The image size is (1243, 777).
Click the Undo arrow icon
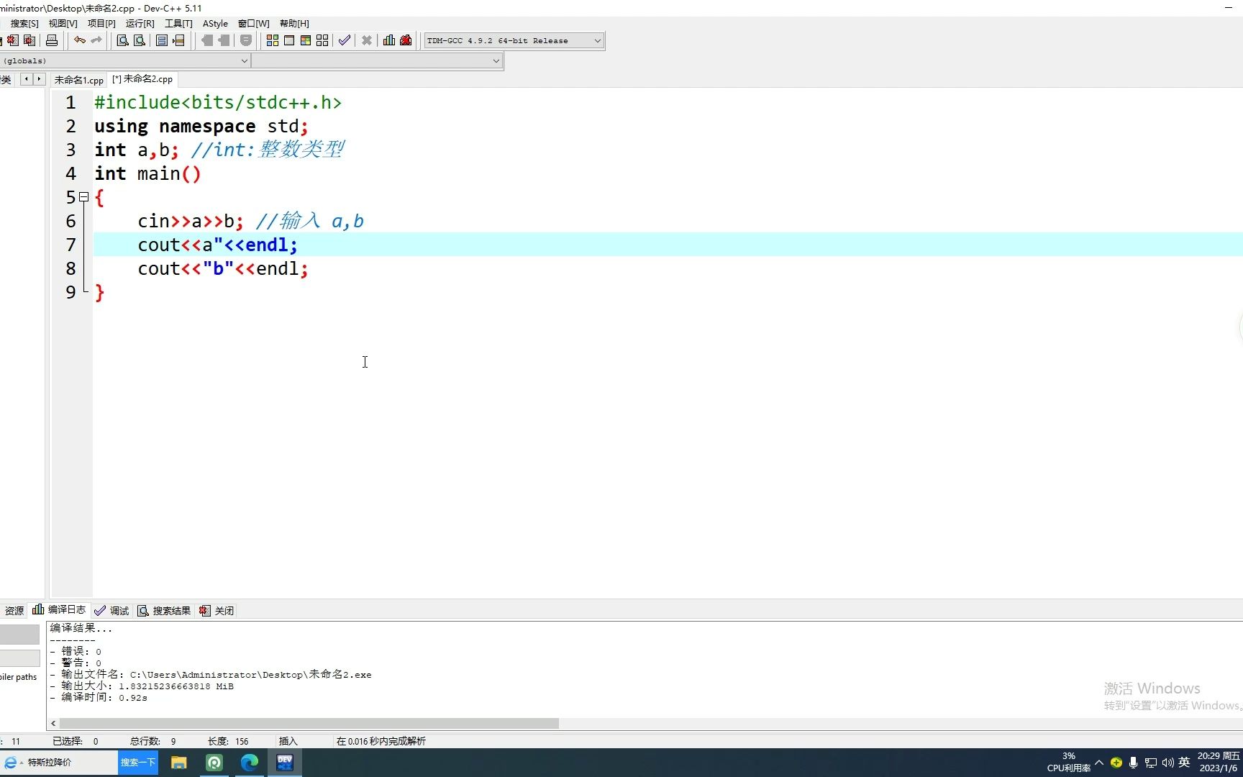point(80,40)
